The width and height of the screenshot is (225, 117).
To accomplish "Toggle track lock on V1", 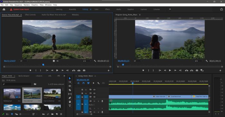I will click(82, 97).
